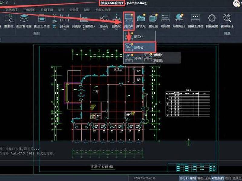Viewport: 242px width, 181px height.
Task: Toggle 命令行 in the status bar
Action: coord(184,178)
